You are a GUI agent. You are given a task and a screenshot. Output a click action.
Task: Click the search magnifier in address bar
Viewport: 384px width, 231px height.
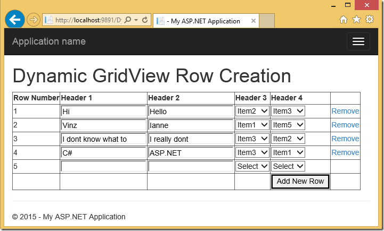point(128,20)
